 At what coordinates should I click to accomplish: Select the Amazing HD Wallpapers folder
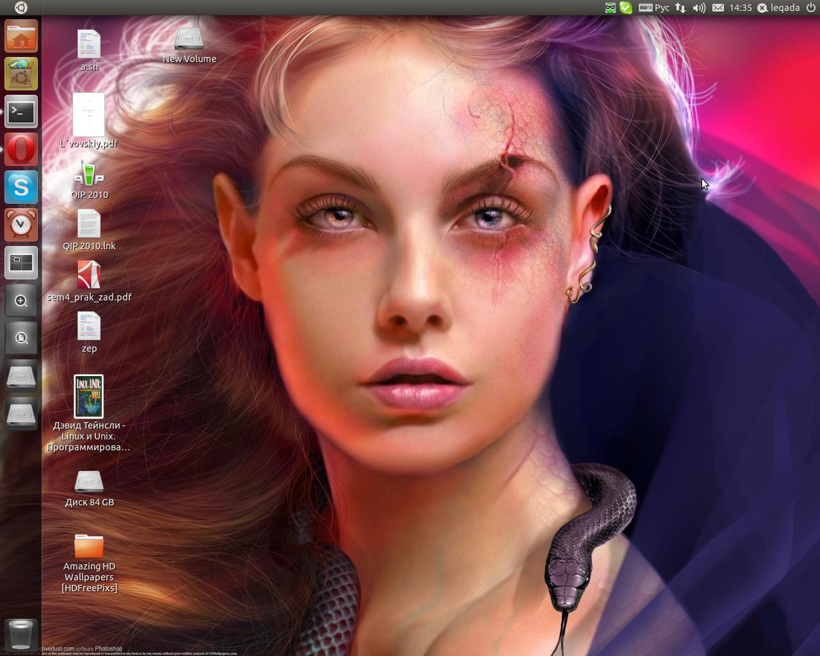89,563
